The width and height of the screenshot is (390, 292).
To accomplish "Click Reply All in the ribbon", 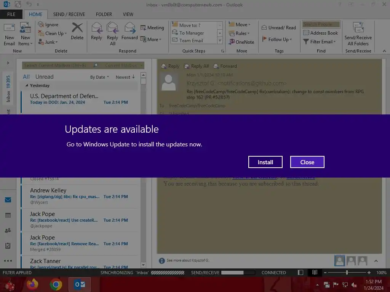I will coord(112,34).
